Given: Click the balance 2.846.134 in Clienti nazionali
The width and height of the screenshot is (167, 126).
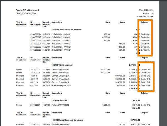Looking at the screenshot, I should pos(133,76).
